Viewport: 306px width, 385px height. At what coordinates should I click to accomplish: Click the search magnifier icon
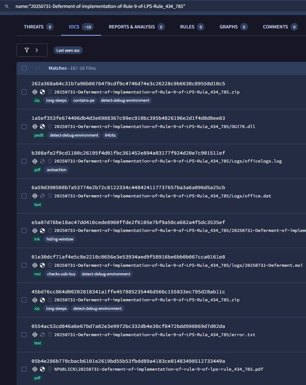click(7, 6)
